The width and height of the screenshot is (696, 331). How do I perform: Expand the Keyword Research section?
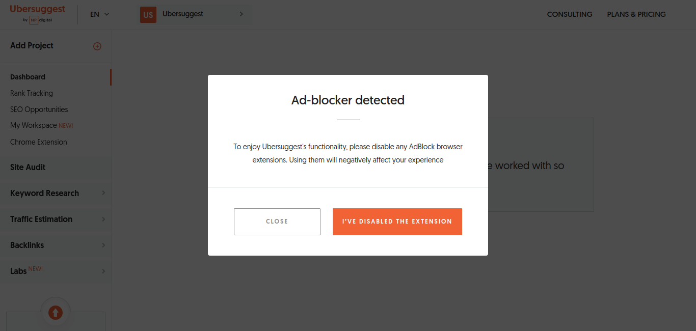pos(44,194)
